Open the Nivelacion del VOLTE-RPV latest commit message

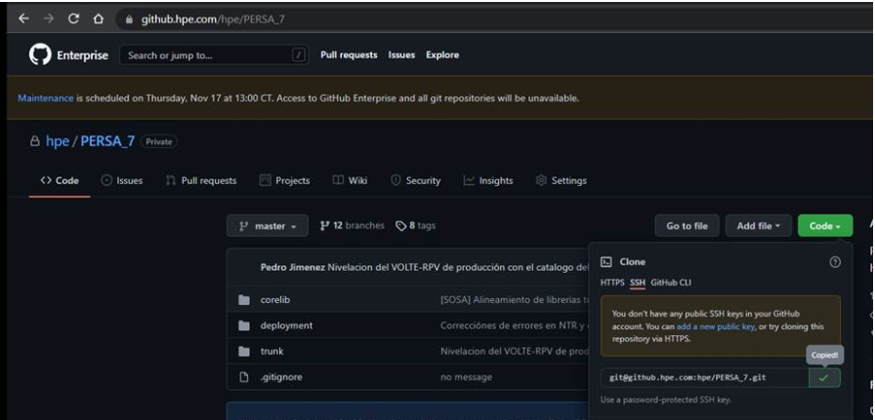pyautogui.click(x=458, y=267)
